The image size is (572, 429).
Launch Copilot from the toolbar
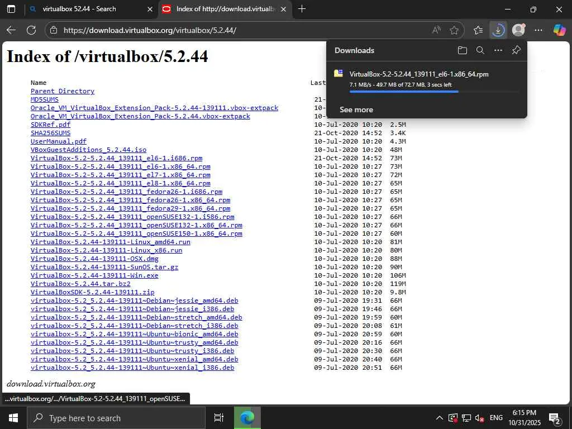559,30
